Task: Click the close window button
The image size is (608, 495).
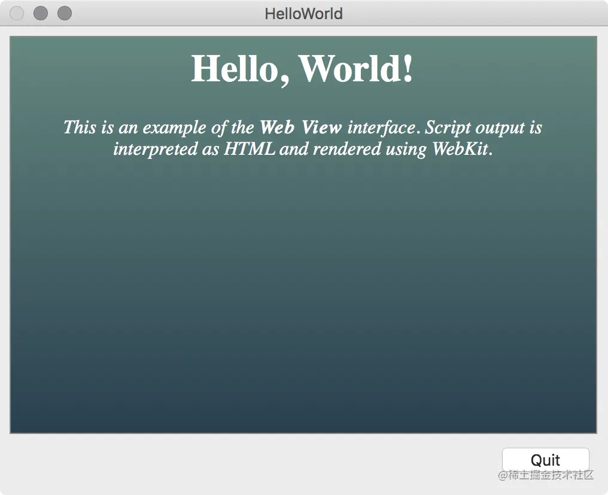Action: click(x=17, y=13)
